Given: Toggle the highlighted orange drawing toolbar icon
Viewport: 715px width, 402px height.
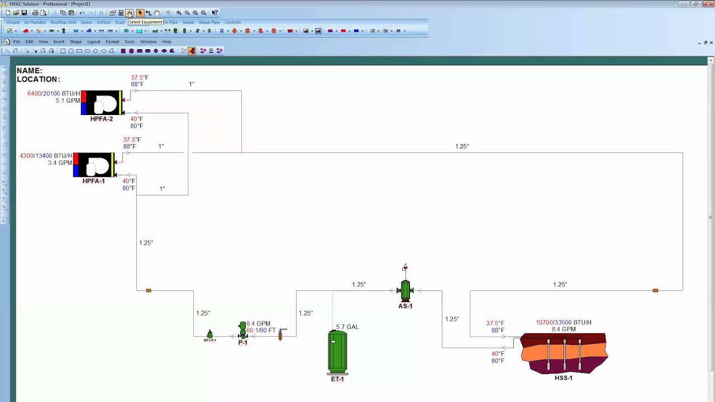Looking at the screenshot, I should 192,51.
